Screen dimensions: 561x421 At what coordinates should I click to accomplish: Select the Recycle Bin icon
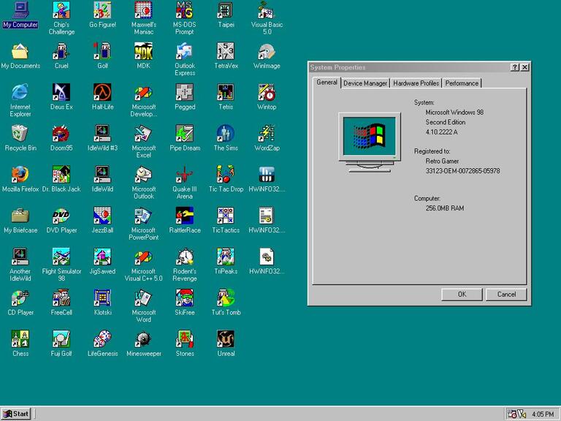click(20, 134)
